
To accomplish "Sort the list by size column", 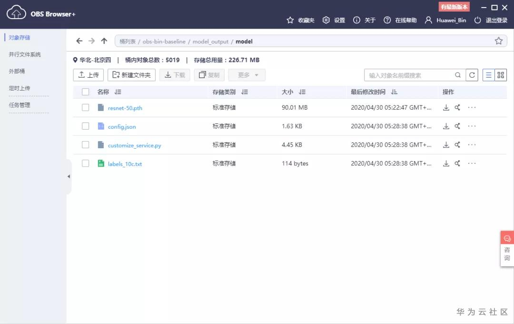I will point(302,92).
